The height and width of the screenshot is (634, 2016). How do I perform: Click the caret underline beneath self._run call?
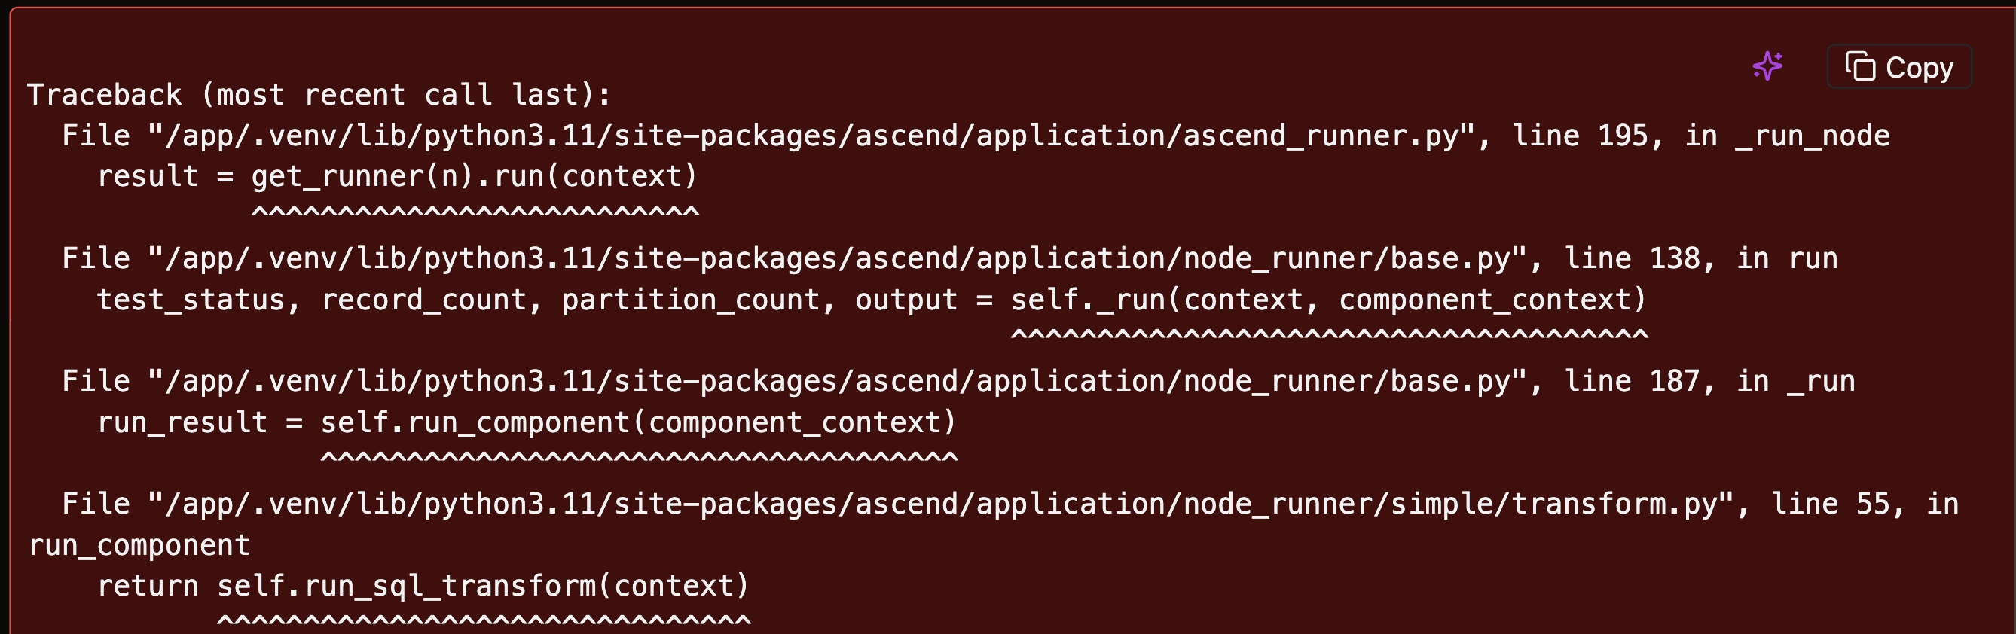coord(1329,334)
